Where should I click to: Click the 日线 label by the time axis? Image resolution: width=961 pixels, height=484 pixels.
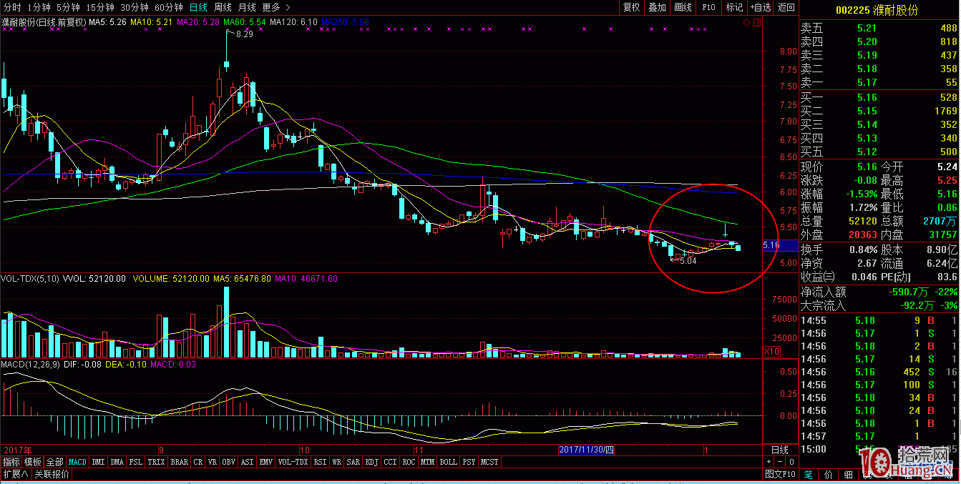coord(779,450)
